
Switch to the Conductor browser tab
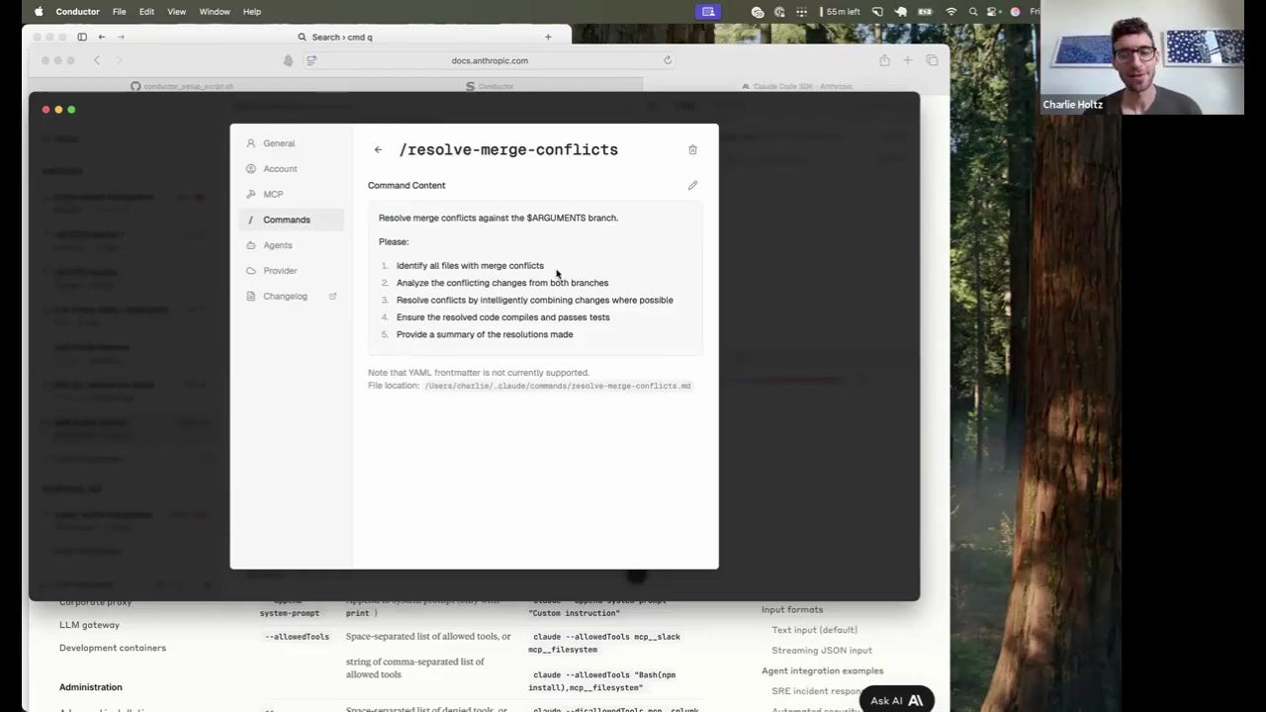click(490, 86)
